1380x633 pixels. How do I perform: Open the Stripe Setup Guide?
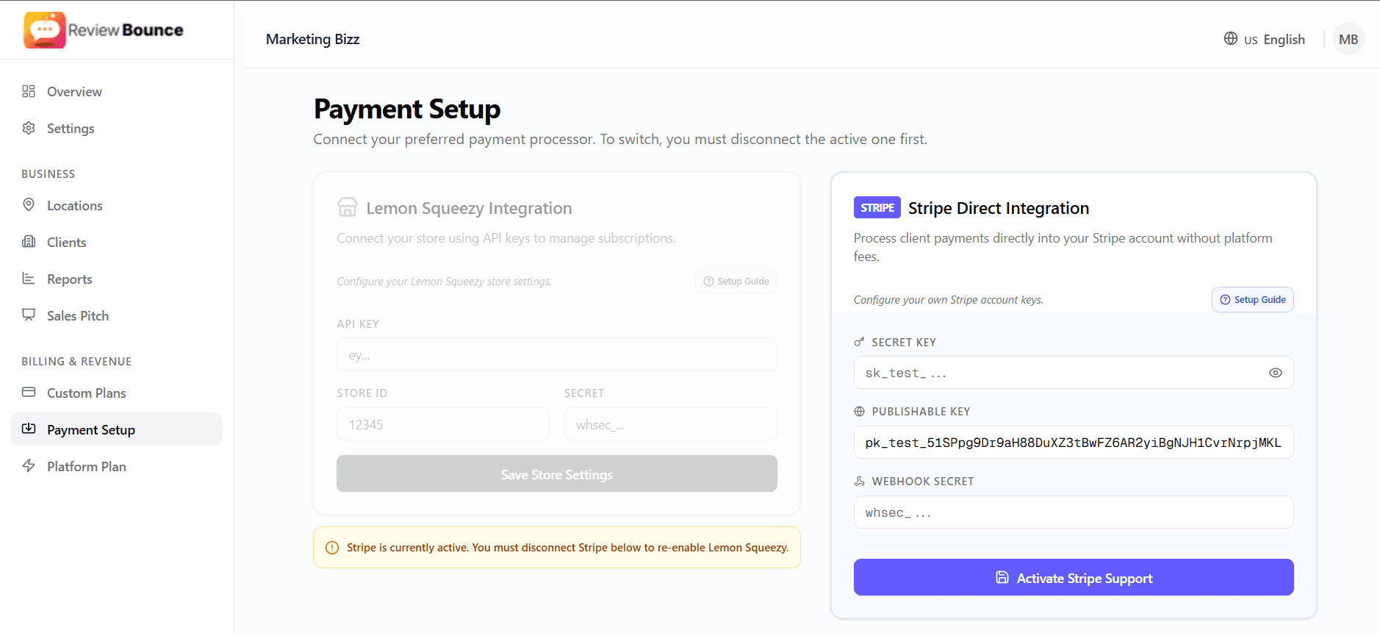[x=1253, y=299]
